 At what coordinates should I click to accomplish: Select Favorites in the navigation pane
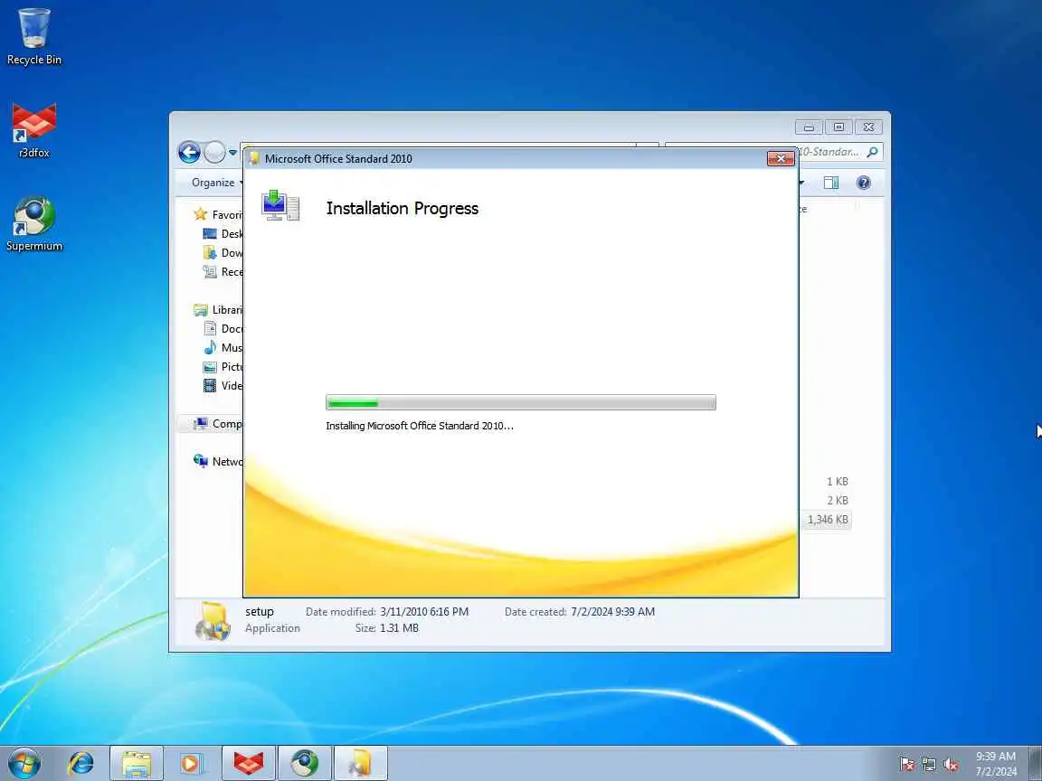pyautogui.click(x=218, y=214)
